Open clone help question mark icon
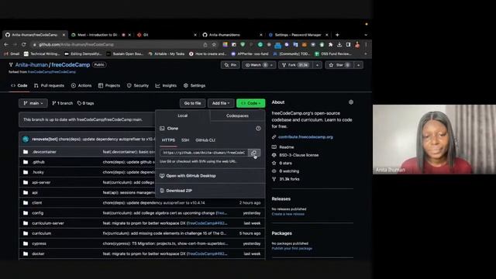 pyautogui.click(x=258, y=129)
